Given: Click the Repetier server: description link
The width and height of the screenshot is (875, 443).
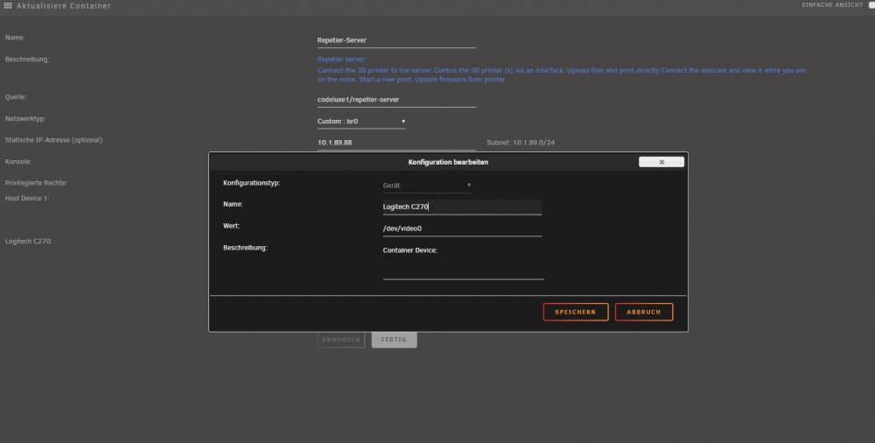Looking at the screenshot, I should [x=341, y=60].
